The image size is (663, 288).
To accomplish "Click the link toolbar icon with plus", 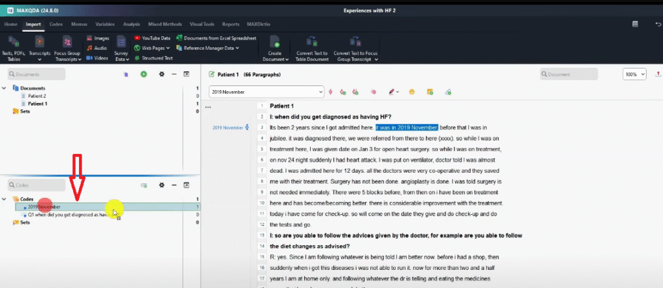I will click(448, 92).
